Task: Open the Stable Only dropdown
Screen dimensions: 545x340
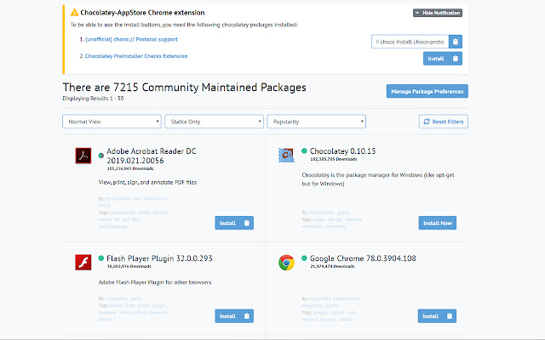Action: (214, 122)
